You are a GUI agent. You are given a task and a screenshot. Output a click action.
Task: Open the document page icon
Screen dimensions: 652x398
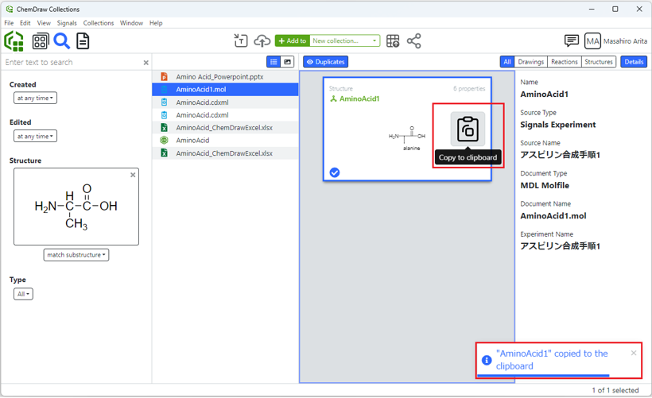pos(83,41)
